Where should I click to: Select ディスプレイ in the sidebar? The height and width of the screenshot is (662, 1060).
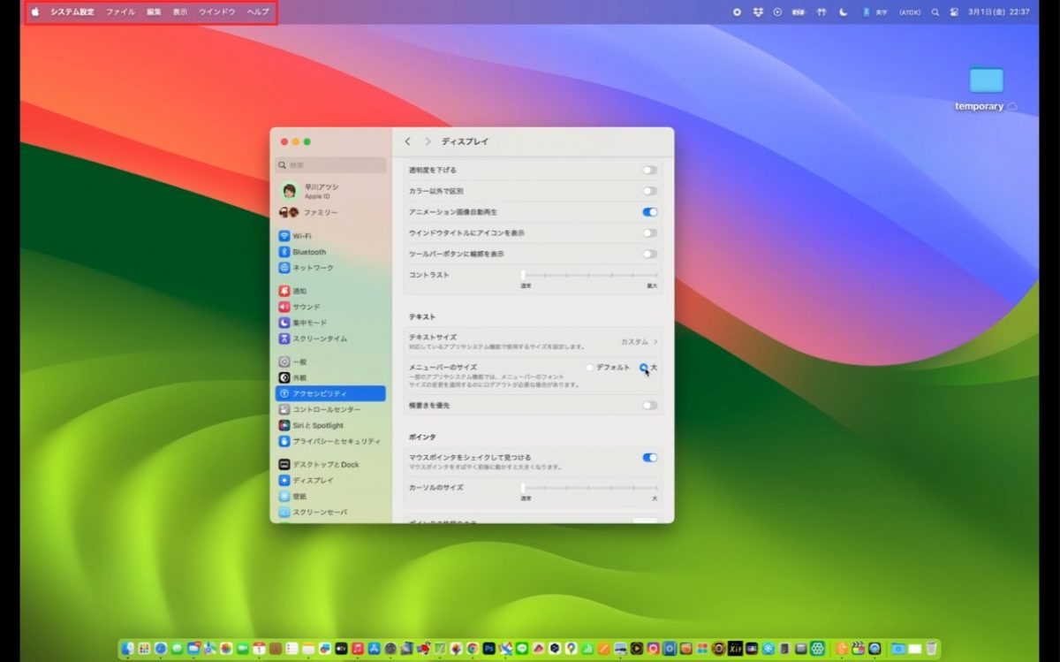[x=330, y=480]
